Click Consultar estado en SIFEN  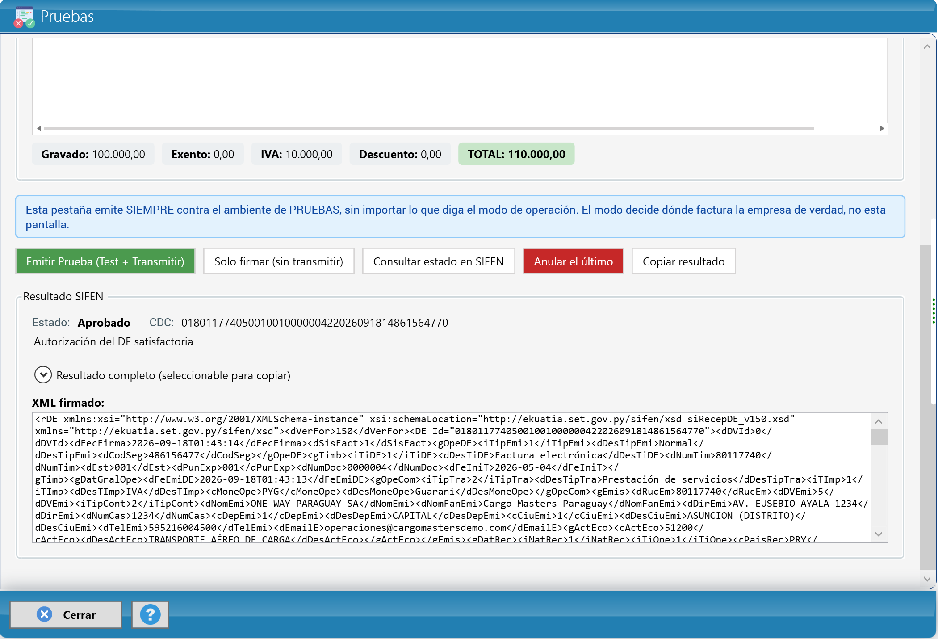pyautogui.click(x=439, y=261)
